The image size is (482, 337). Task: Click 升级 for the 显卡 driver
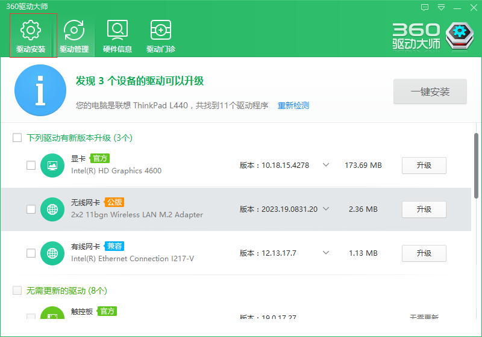pyautogui.click(x=424, y=165)
